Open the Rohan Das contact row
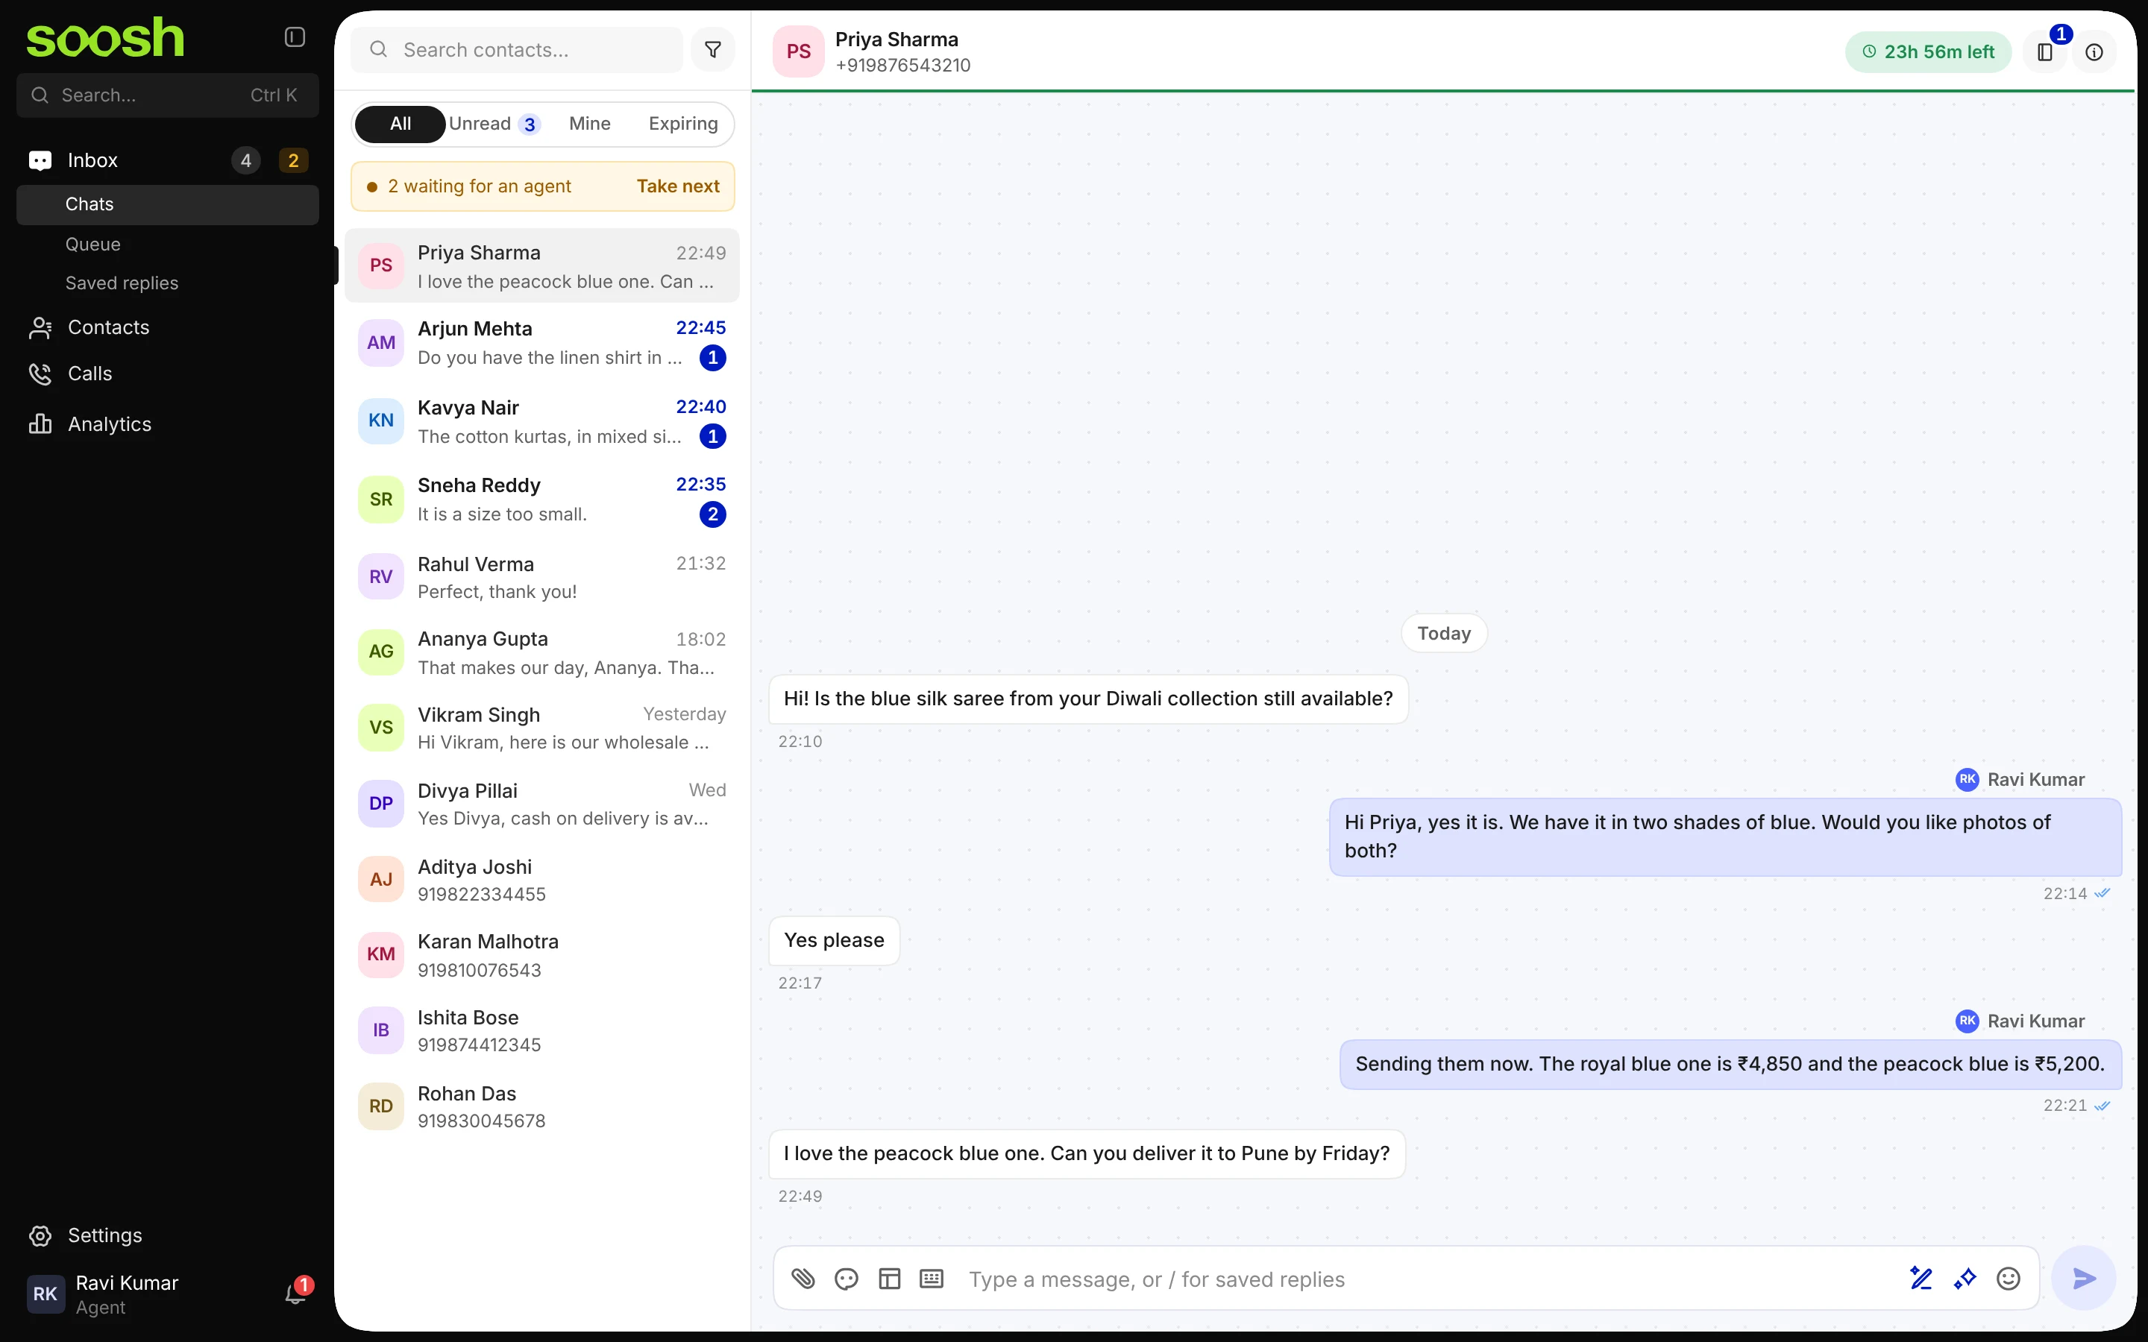2148x1342 pixels. [x=541, y=1107]
